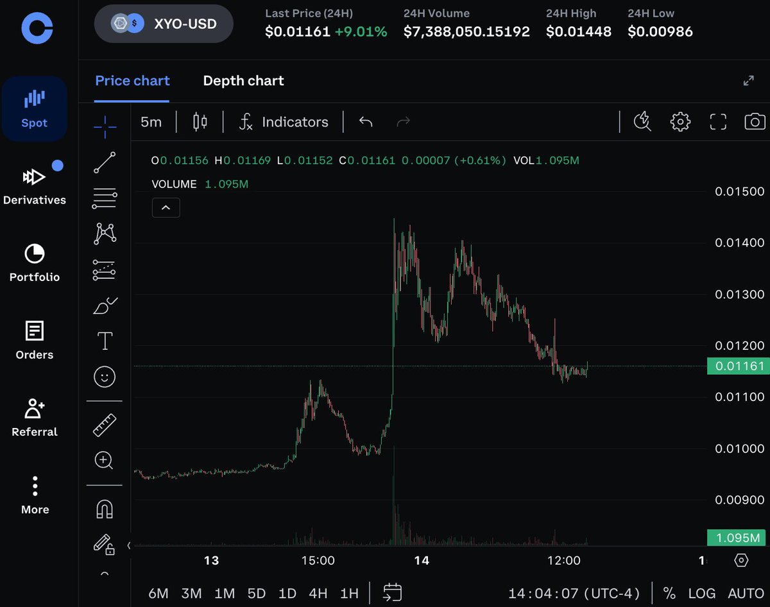
Task: Open the Portfolio page
Action: coord(34,263)
